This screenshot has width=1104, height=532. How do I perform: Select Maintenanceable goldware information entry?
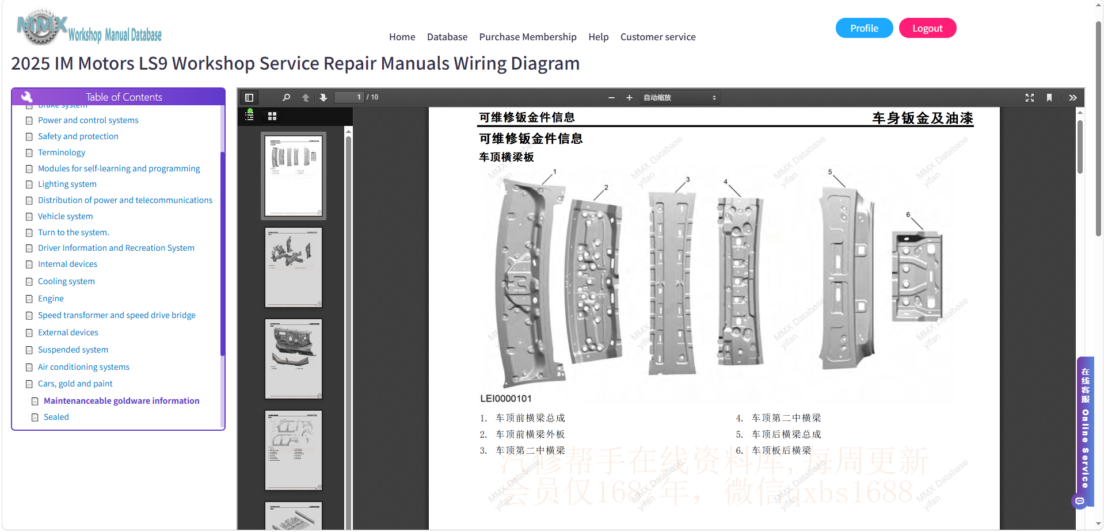[121, 401]
